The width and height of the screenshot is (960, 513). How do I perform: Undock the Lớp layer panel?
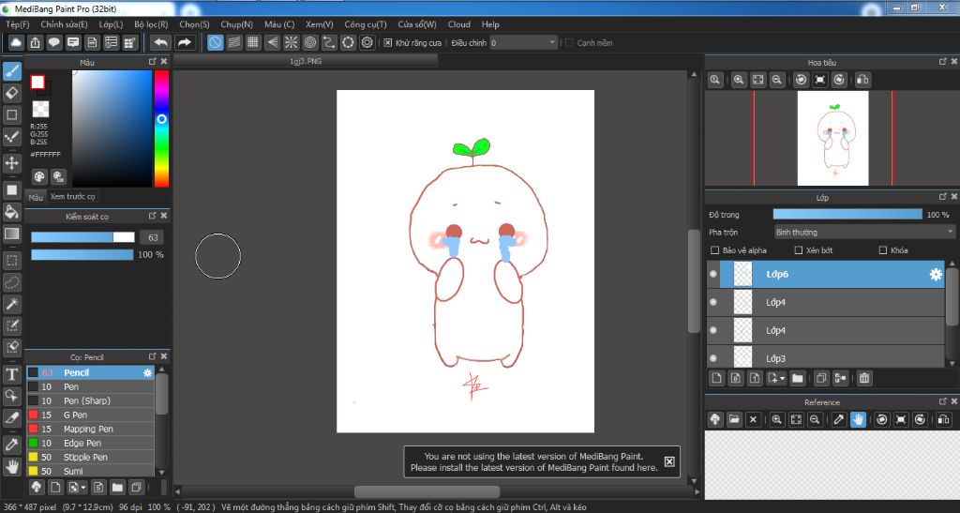tap(943, 197)
